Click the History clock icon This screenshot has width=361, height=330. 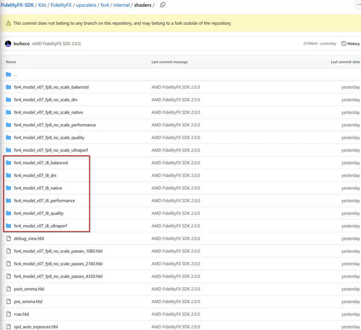coord(343,44)
